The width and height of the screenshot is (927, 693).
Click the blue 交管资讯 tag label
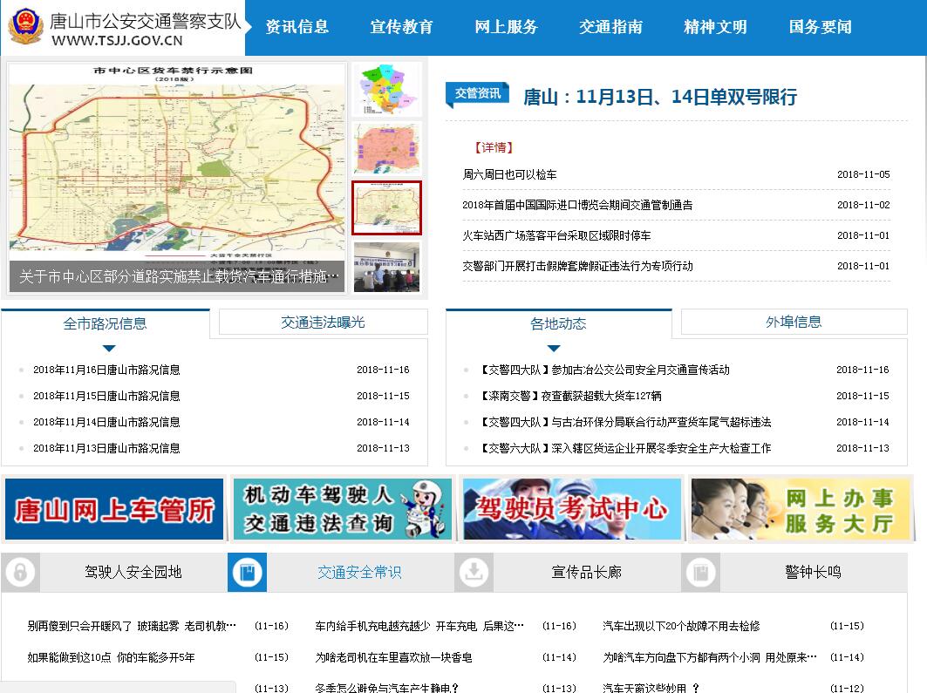[477, 93]
